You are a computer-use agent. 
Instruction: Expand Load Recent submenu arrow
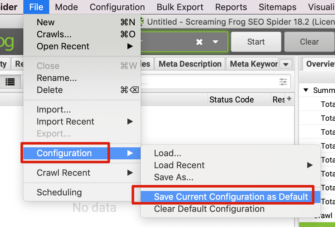[310, 165]
